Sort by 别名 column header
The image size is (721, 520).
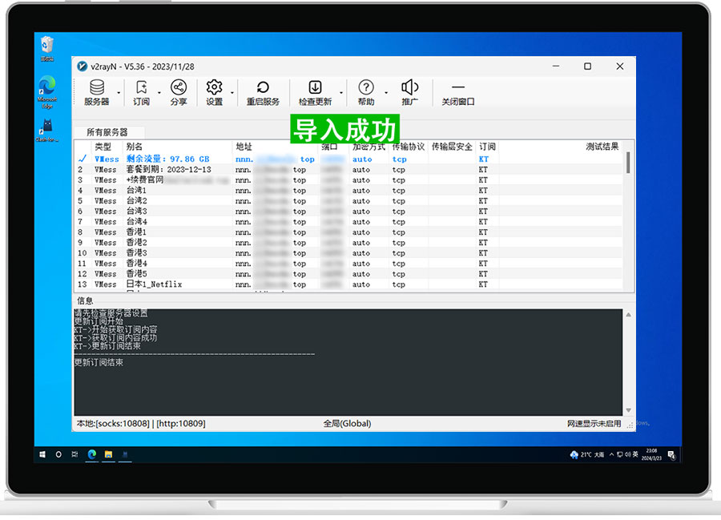pyautogui.click(x=135, y=147)
